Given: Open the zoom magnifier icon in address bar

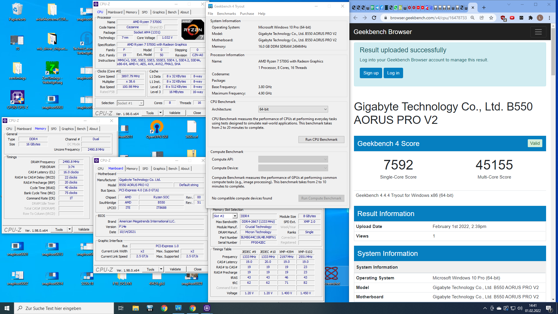Looking at the screenshot, I should tap(473, 18).
